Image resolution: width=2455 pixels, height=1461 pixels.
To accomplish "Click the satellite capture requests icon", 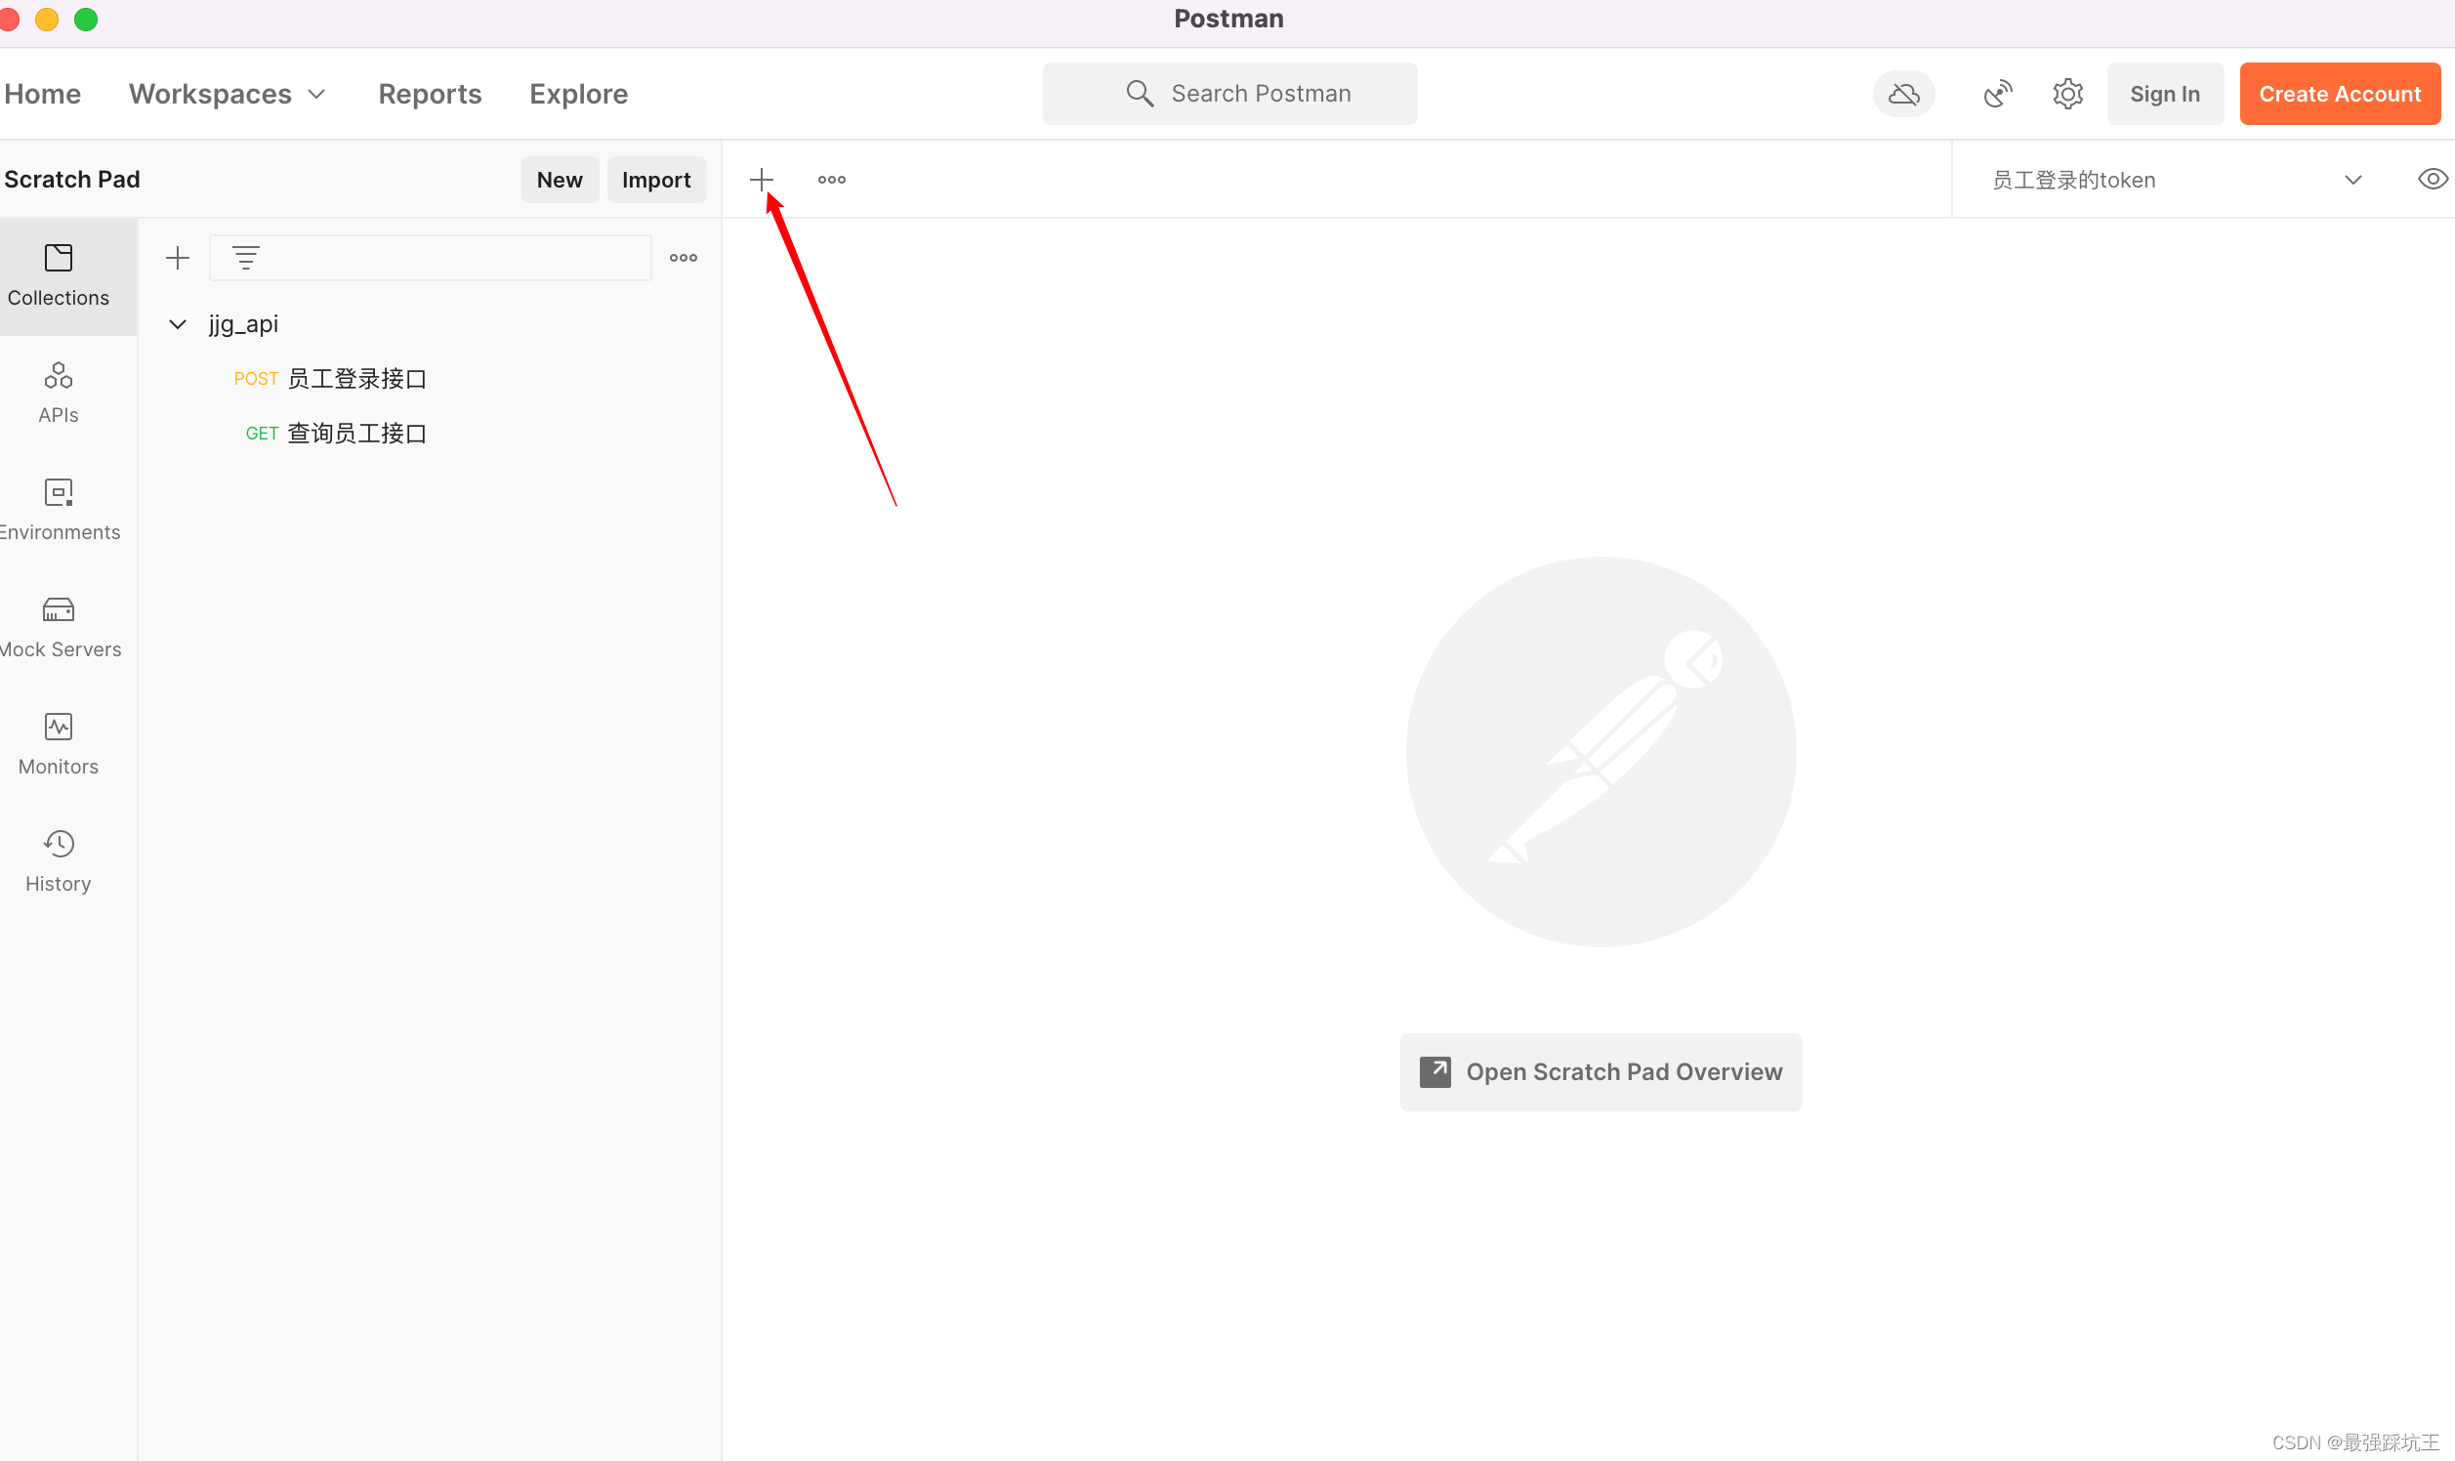I will 1997,94.
